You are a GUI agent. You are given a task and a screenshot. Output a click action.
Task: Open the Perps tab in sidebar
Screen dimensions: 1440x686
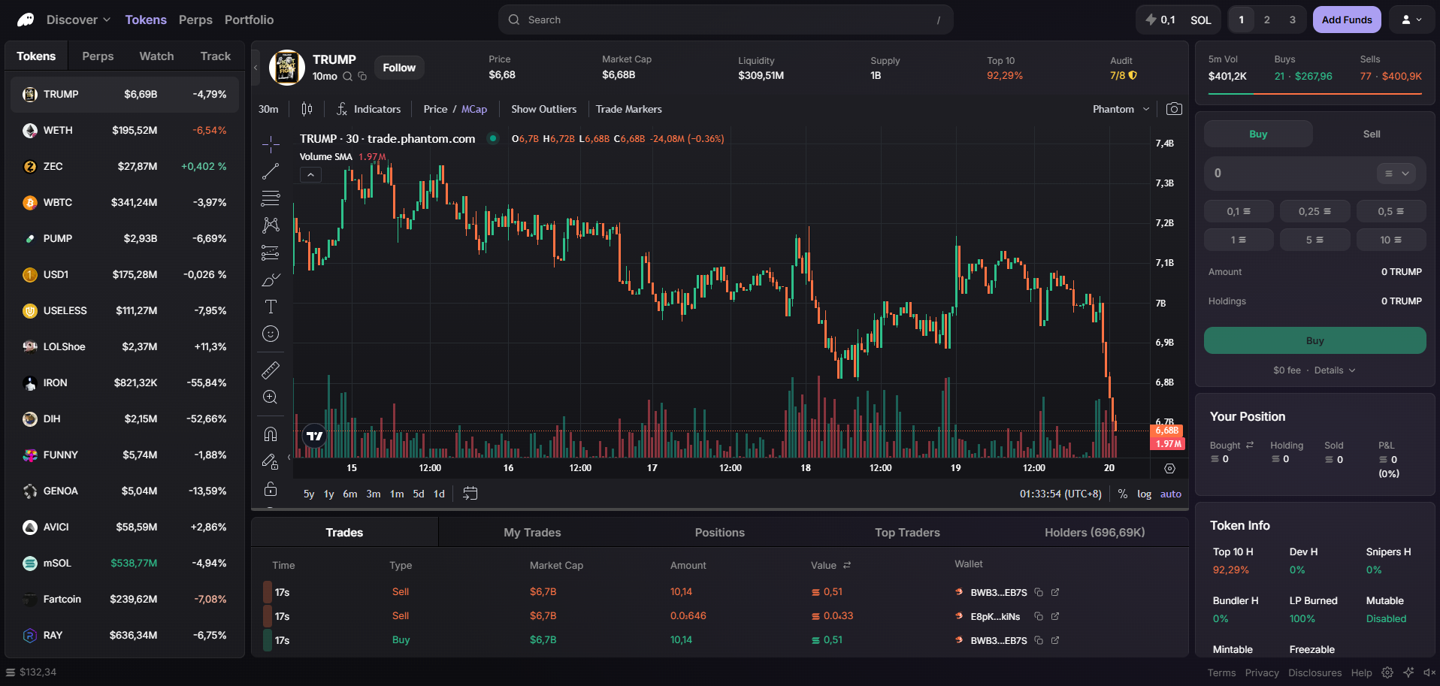click(98, 56)
